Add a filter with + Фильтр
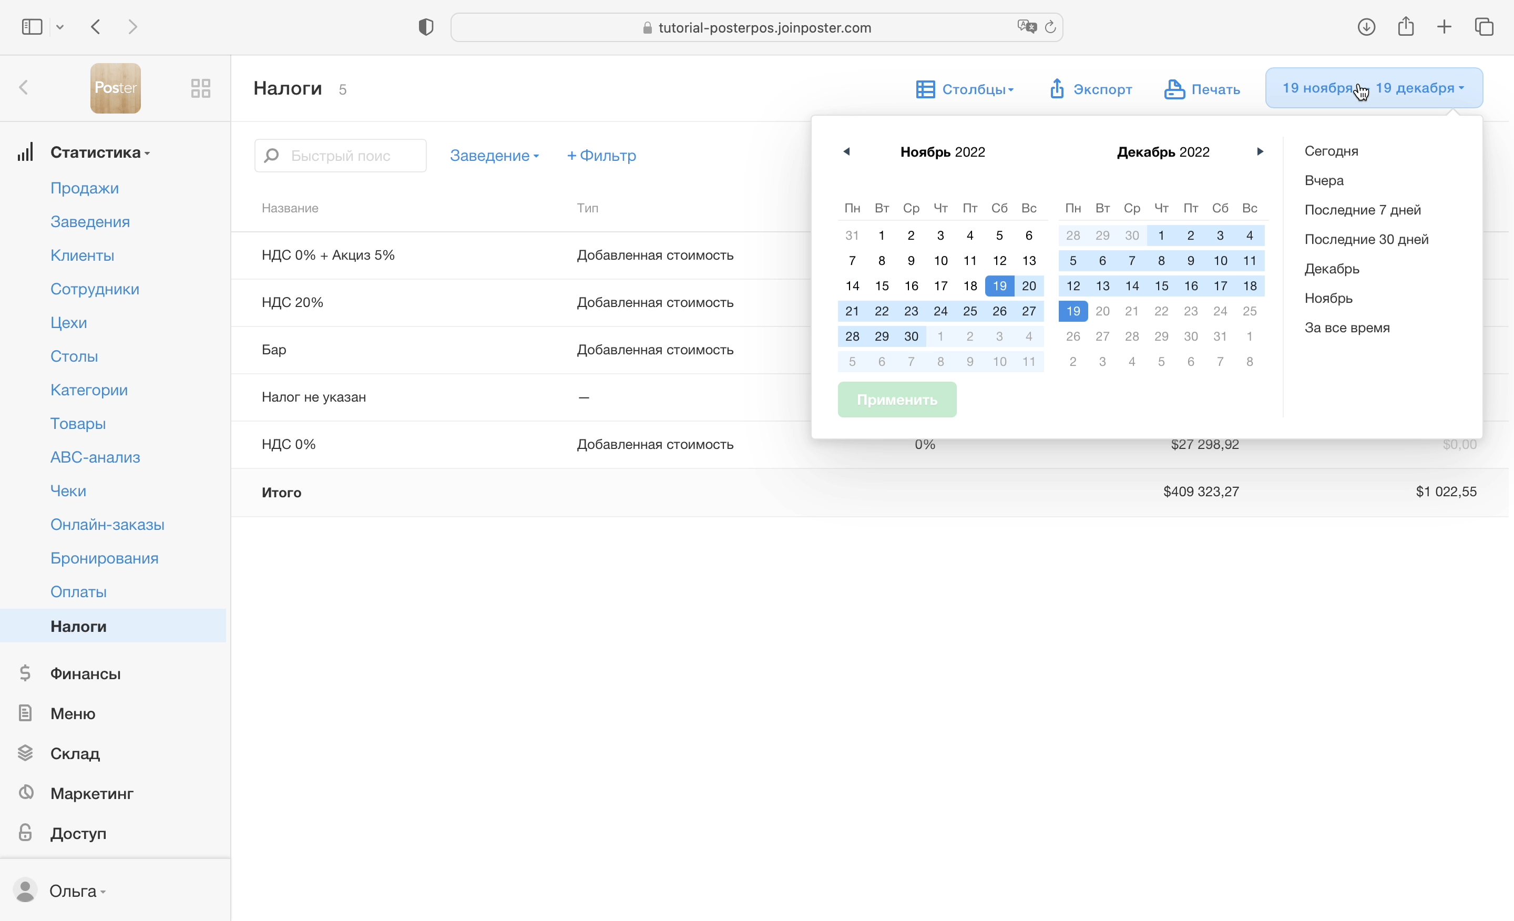The height and width of the screenshot is (921, 1514). point(601,156)
